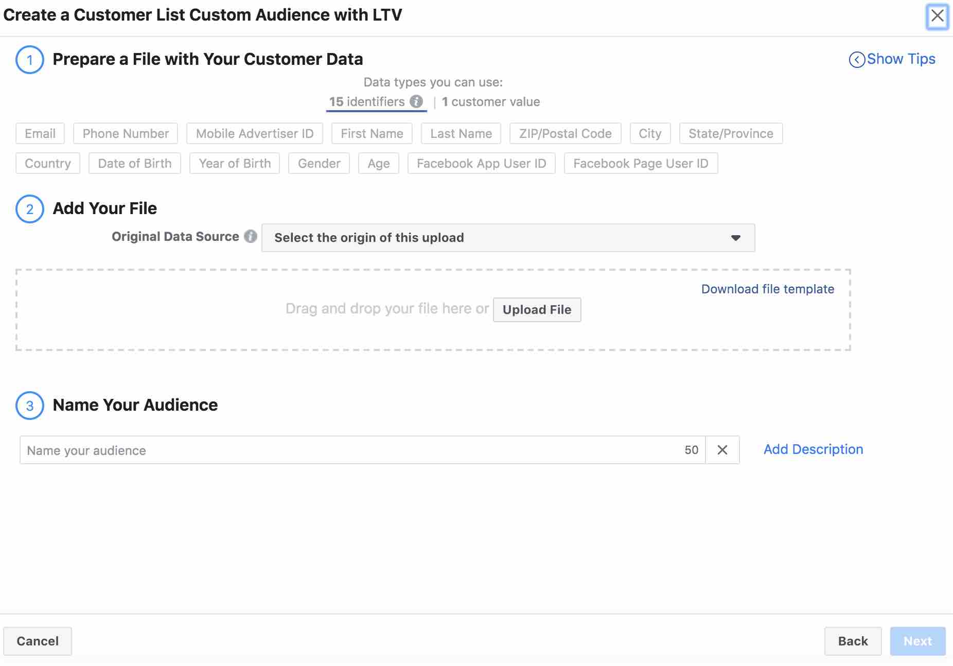The image size is (953, 666).
Task: Select the Date of Birth identifier tag
Action: [134, 163]
